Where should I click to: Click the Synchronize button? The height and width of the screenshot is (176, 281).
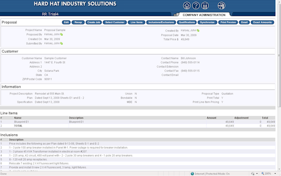(x=207, y=22)
